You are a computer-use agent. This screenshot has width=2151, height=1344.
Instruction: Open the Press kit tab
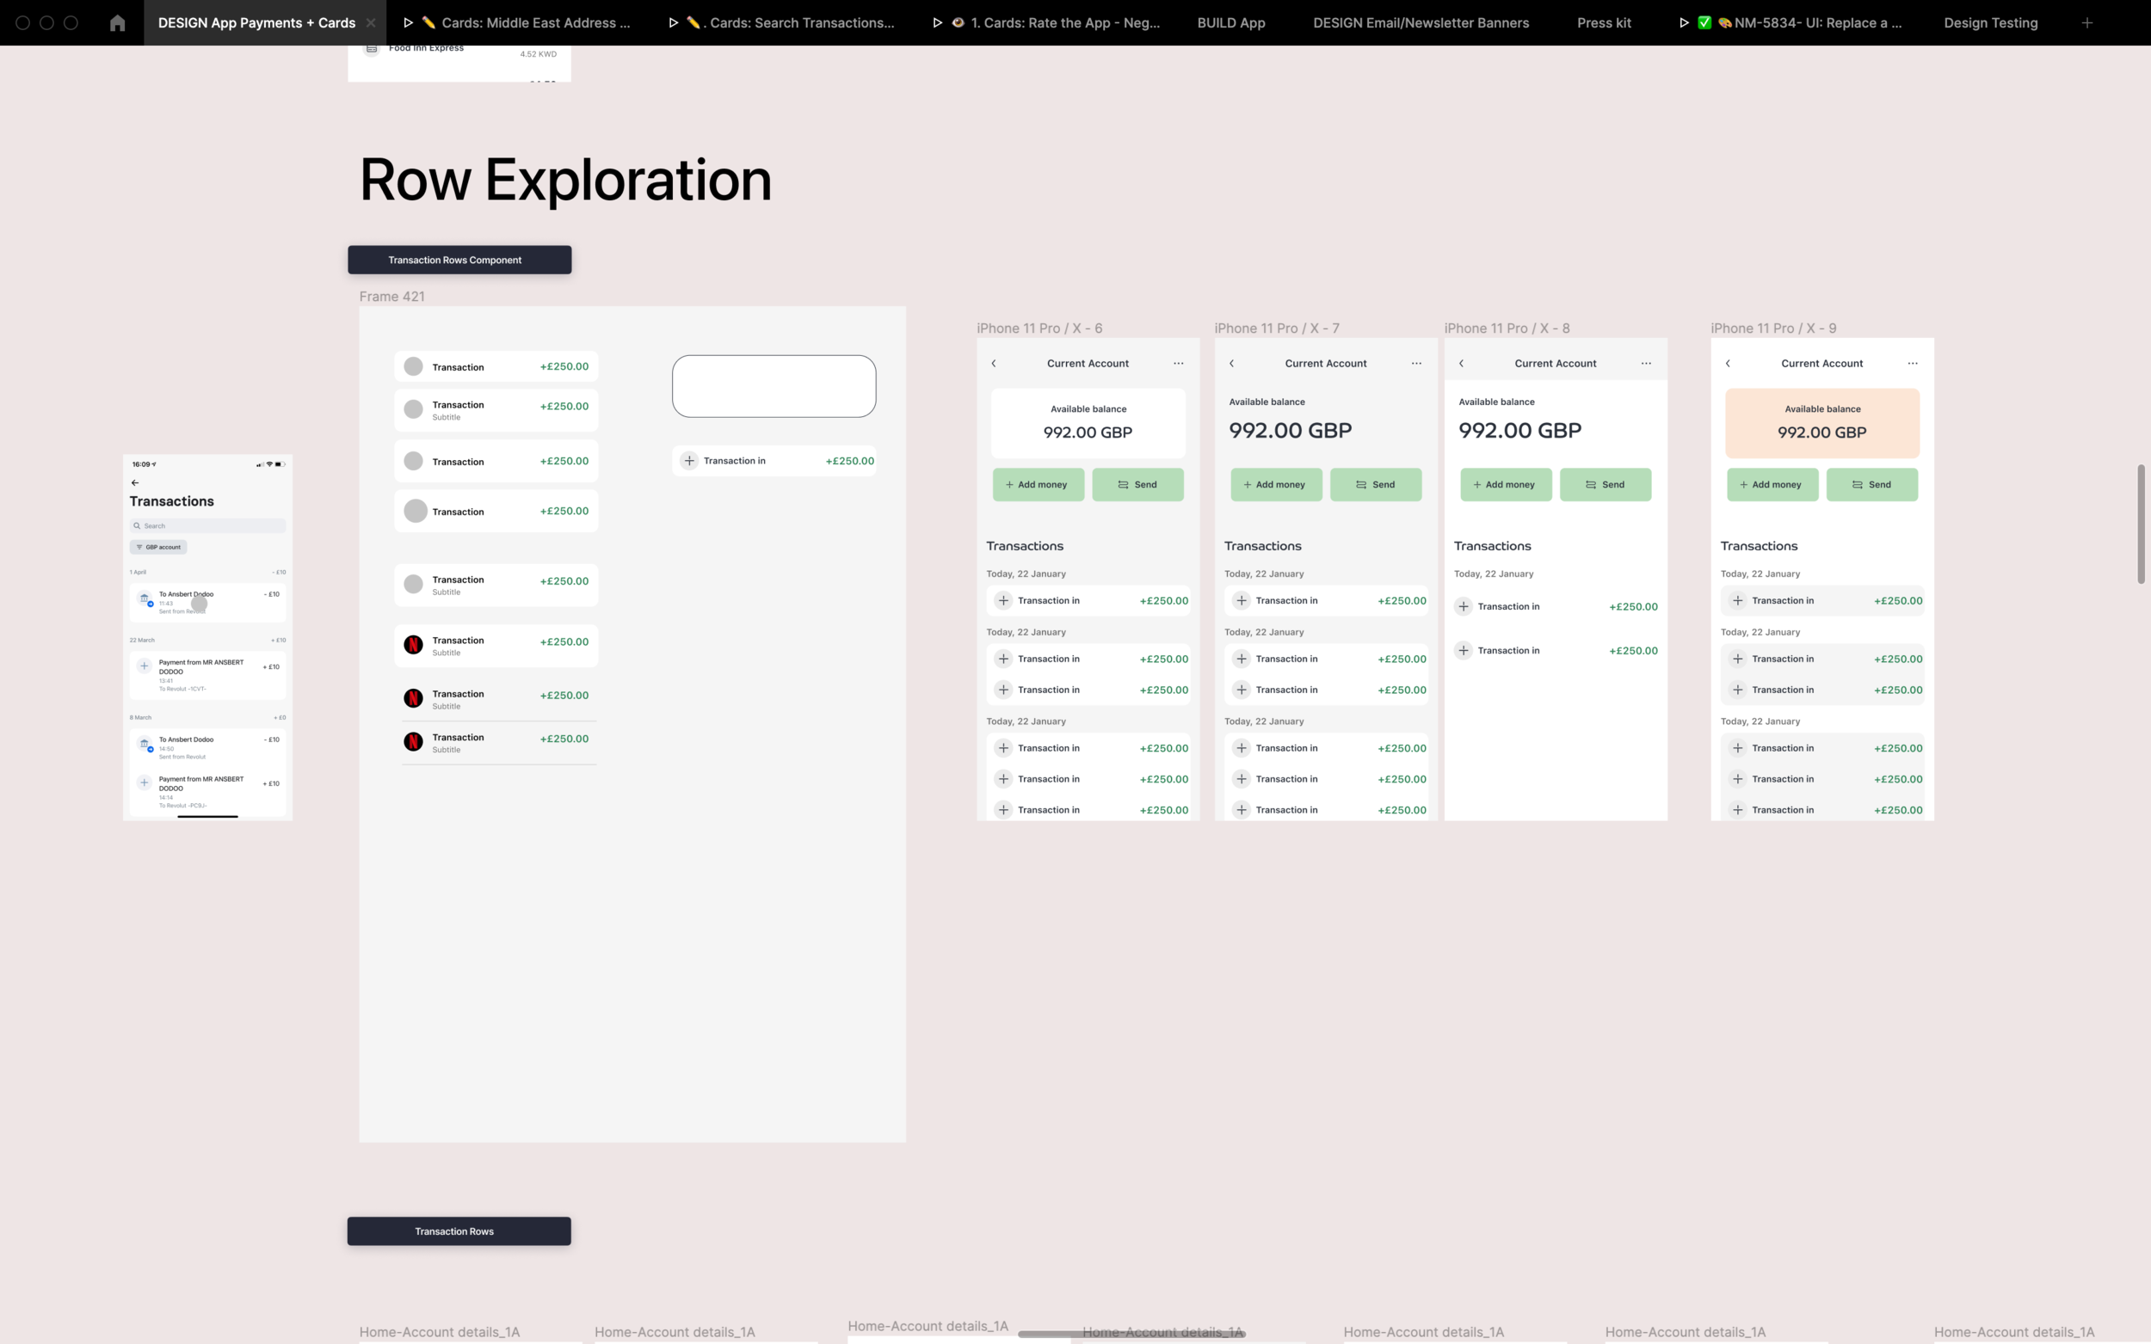1603,23
